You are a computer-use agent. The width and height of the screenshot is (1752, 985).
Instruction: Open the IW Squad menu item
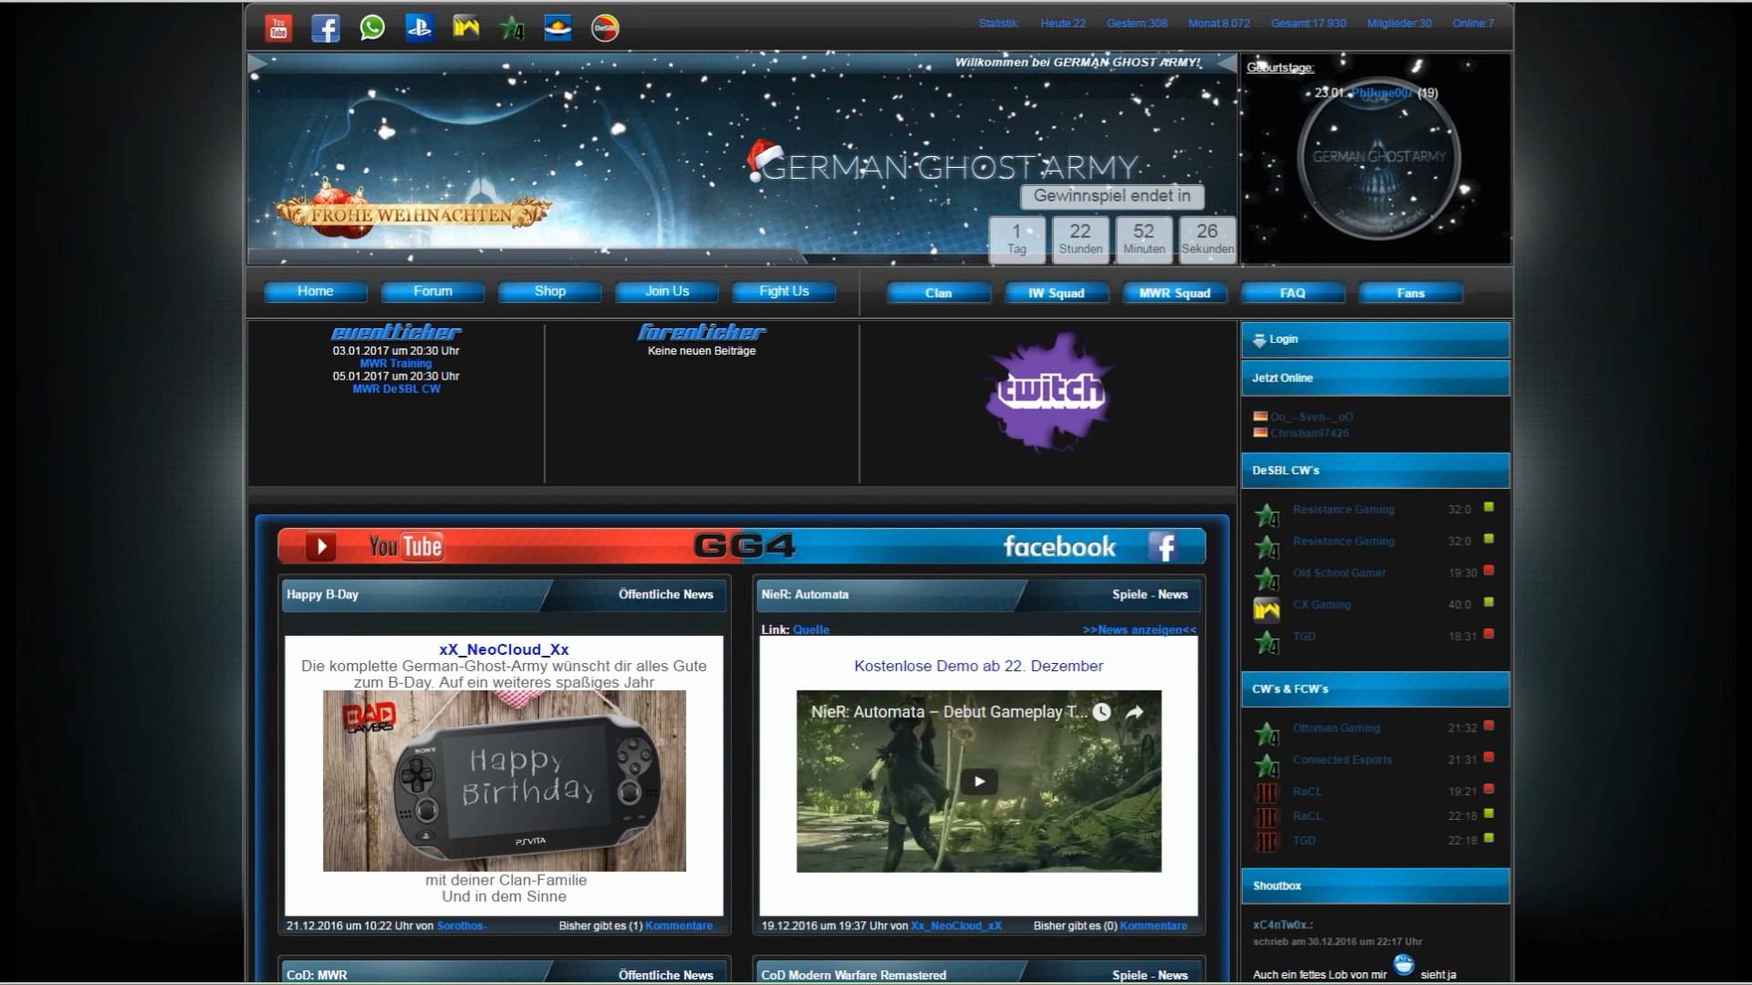(1057, 293)
